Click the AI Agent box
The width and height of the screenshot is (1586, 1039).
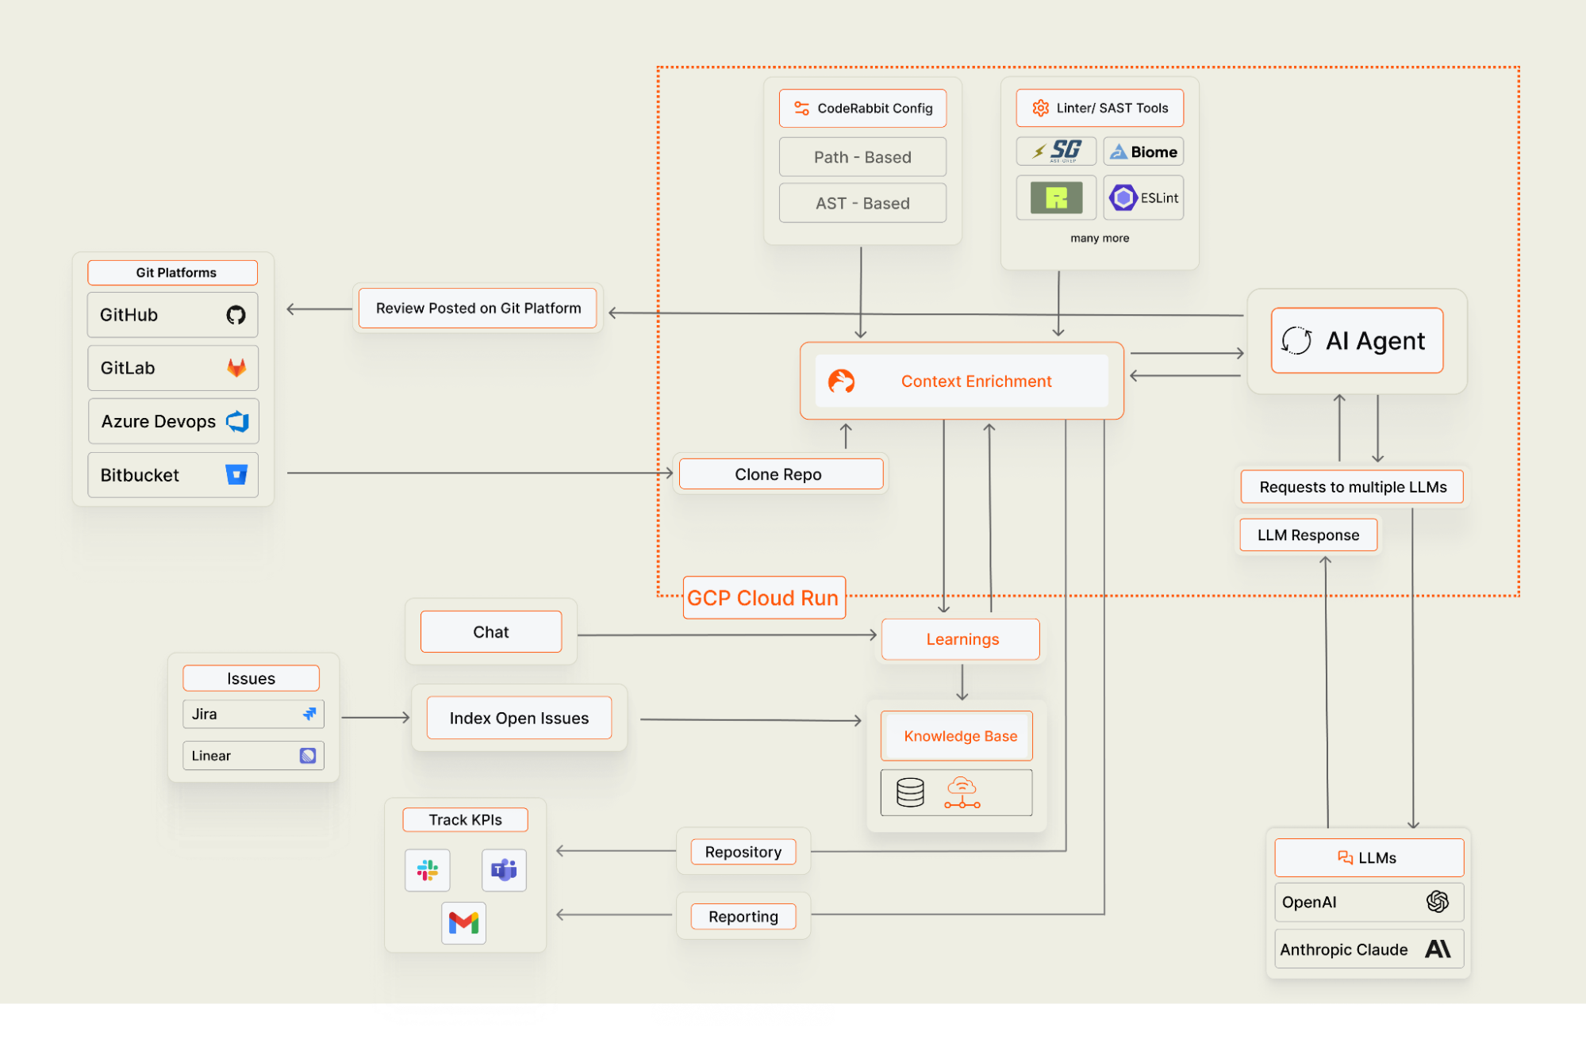[1357, 340]
